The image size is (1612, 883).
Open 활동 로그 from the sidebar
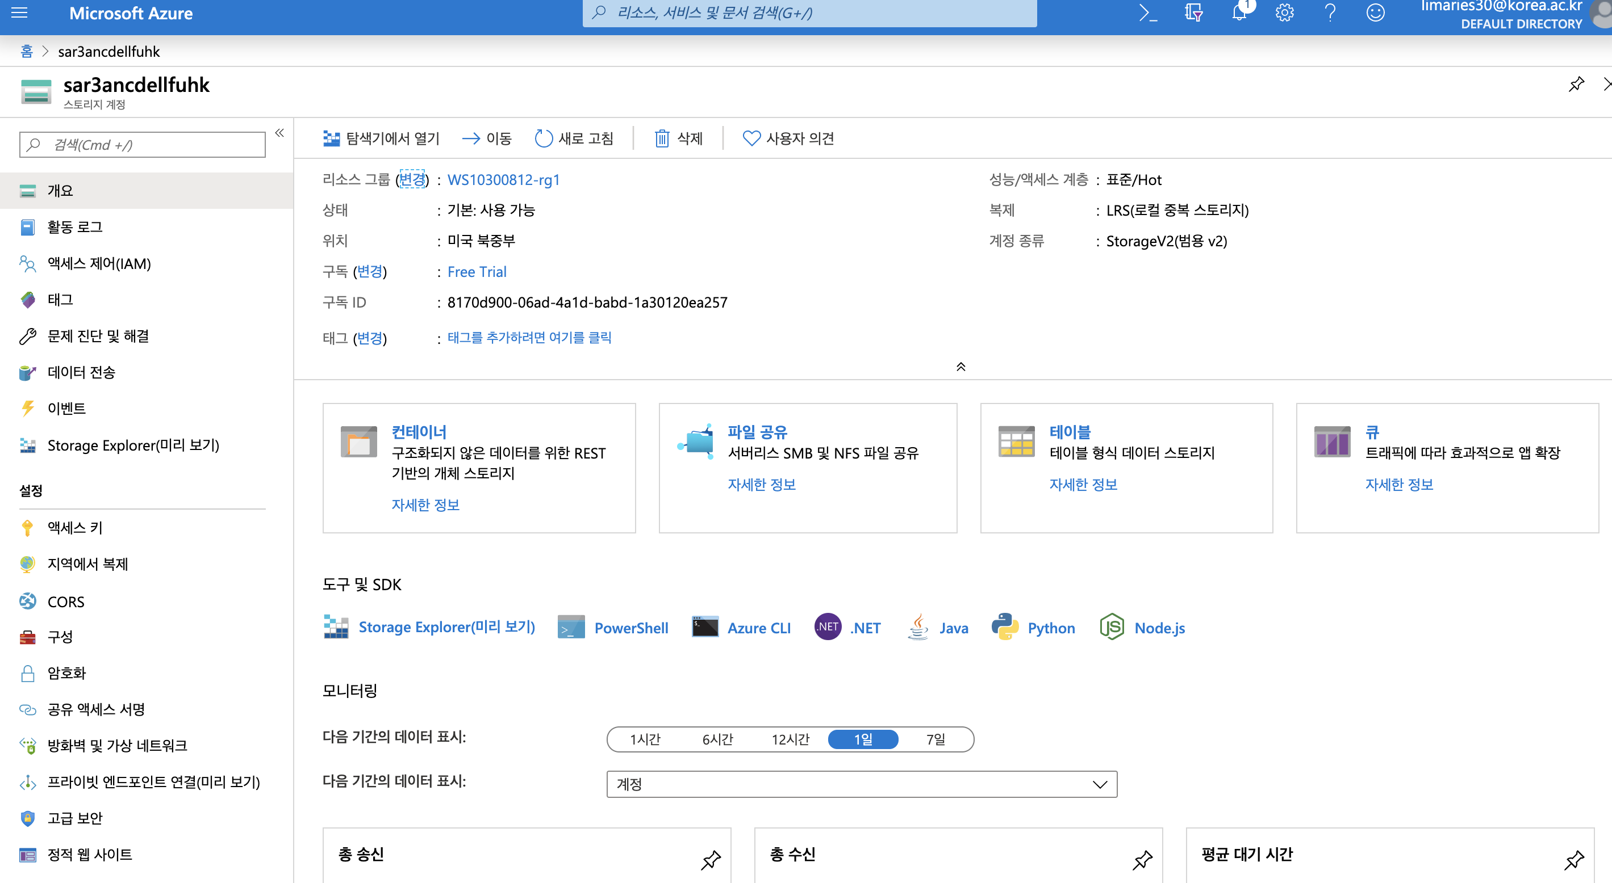click(74, 227)
